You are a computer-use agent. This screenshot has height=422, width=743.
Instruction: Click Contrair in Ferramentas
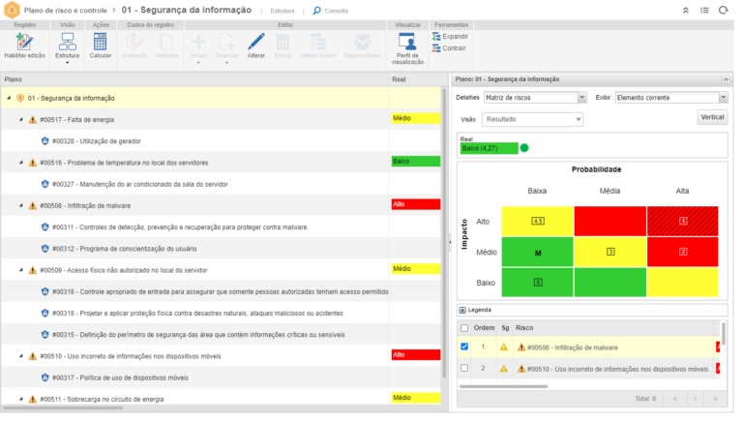point(449,47)
